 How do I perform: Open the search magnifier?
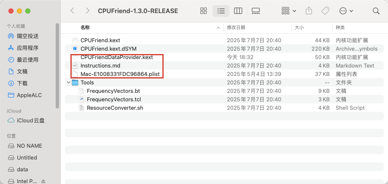(376, 11)
